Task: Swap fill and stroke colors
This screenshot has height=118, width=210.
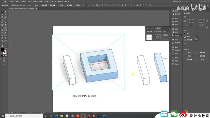Action: click(6, 49)
